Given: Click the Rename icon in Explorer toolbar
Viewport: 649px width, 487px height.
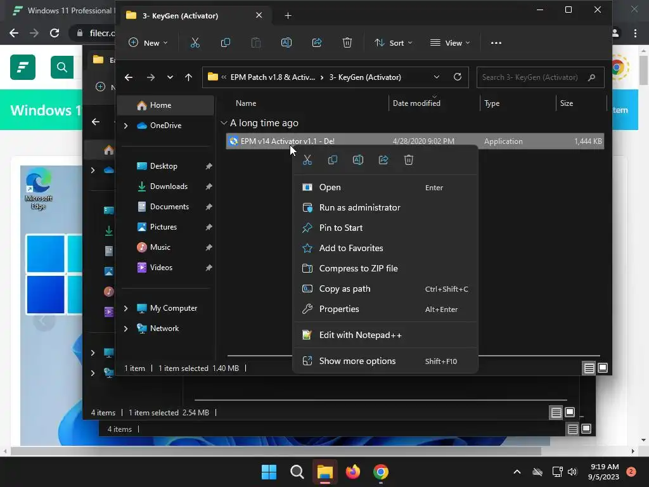Looking at the screenshot, I should pos(286,42).
